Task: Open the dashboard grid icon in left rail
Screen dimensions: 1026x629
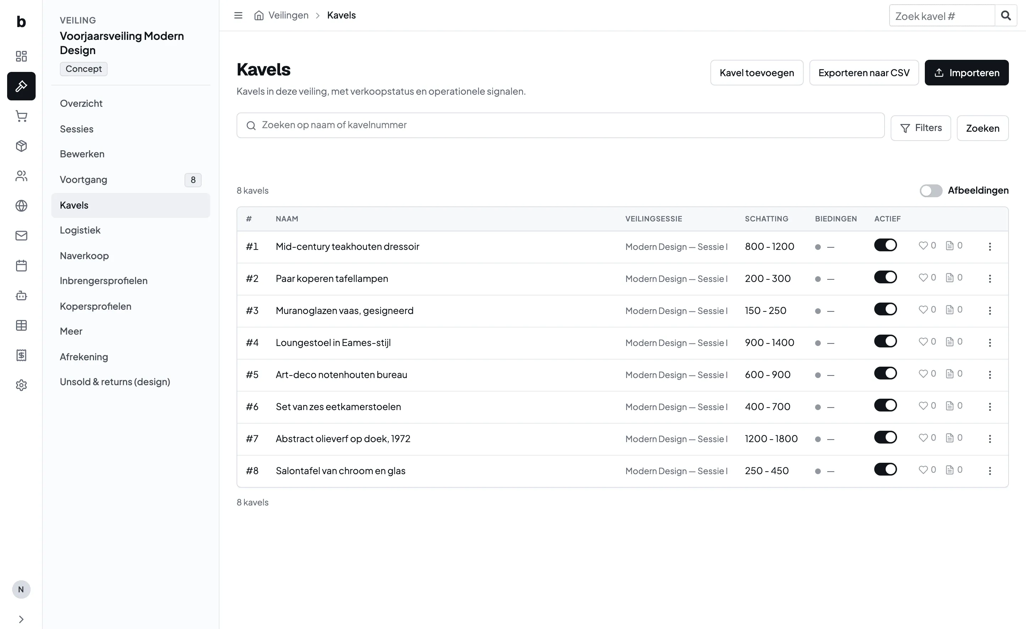Action: [x=21, y=56]
